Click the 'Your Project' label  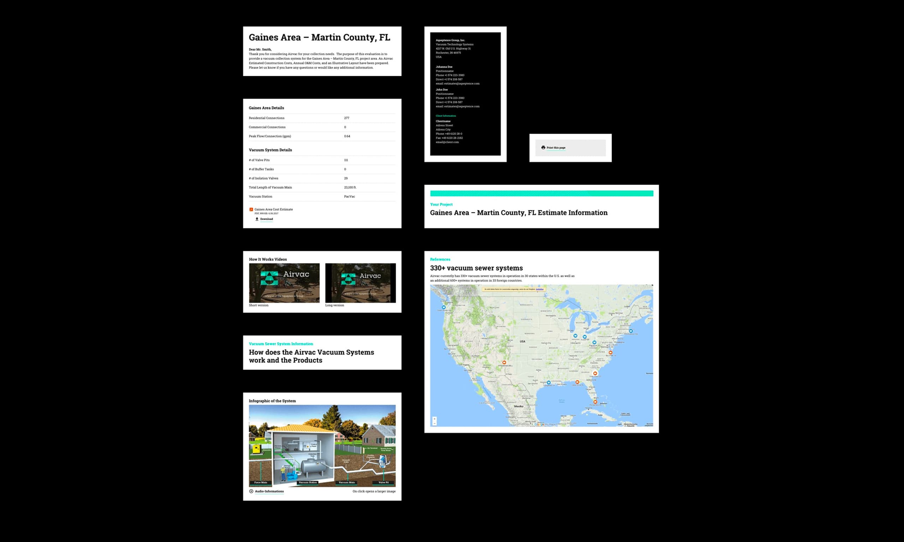pos(441,205)
